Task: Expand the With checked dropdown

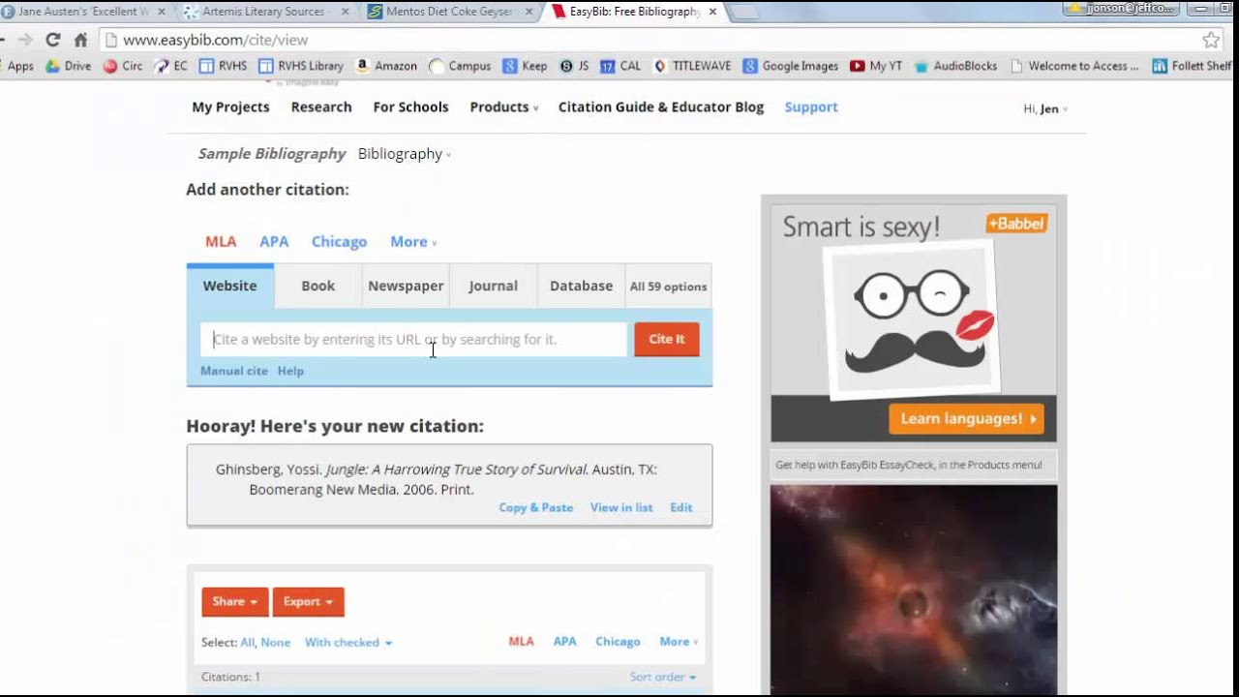Action: [x=348, y=642]
